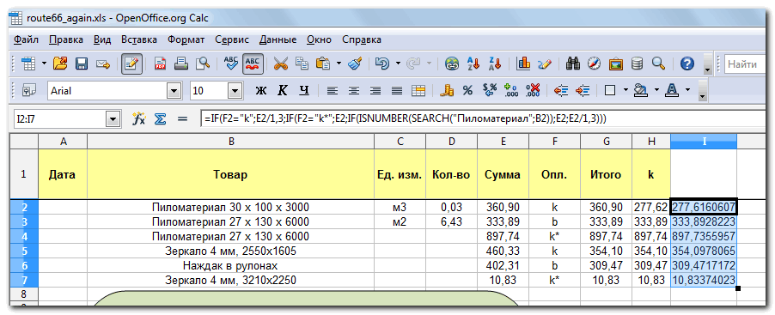Open the Function Wizard fx icon
The image size is (775, 315).
coord(138,119)
